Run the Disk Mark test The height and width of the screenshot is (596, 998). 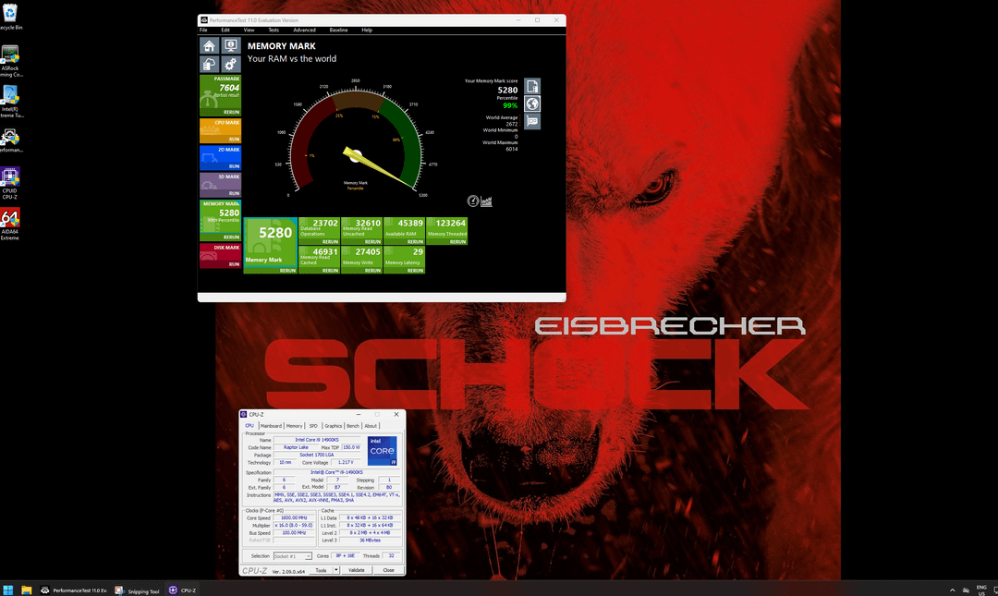(x=234, y=264)
